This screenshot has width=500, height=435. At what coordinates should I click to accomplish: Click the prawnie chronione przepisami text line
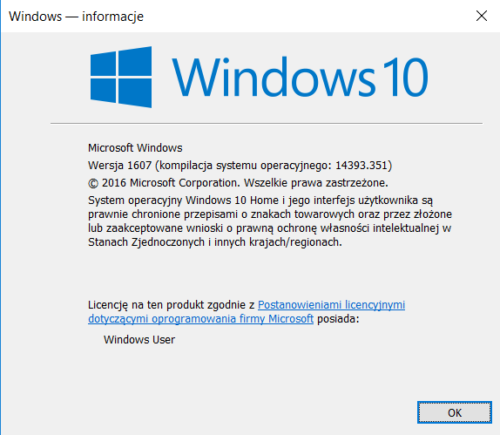270,214
